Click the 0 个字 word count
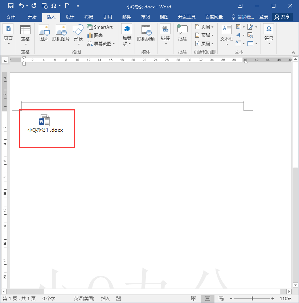This screenshot has width=299, height=303. [x=49, y=299]
